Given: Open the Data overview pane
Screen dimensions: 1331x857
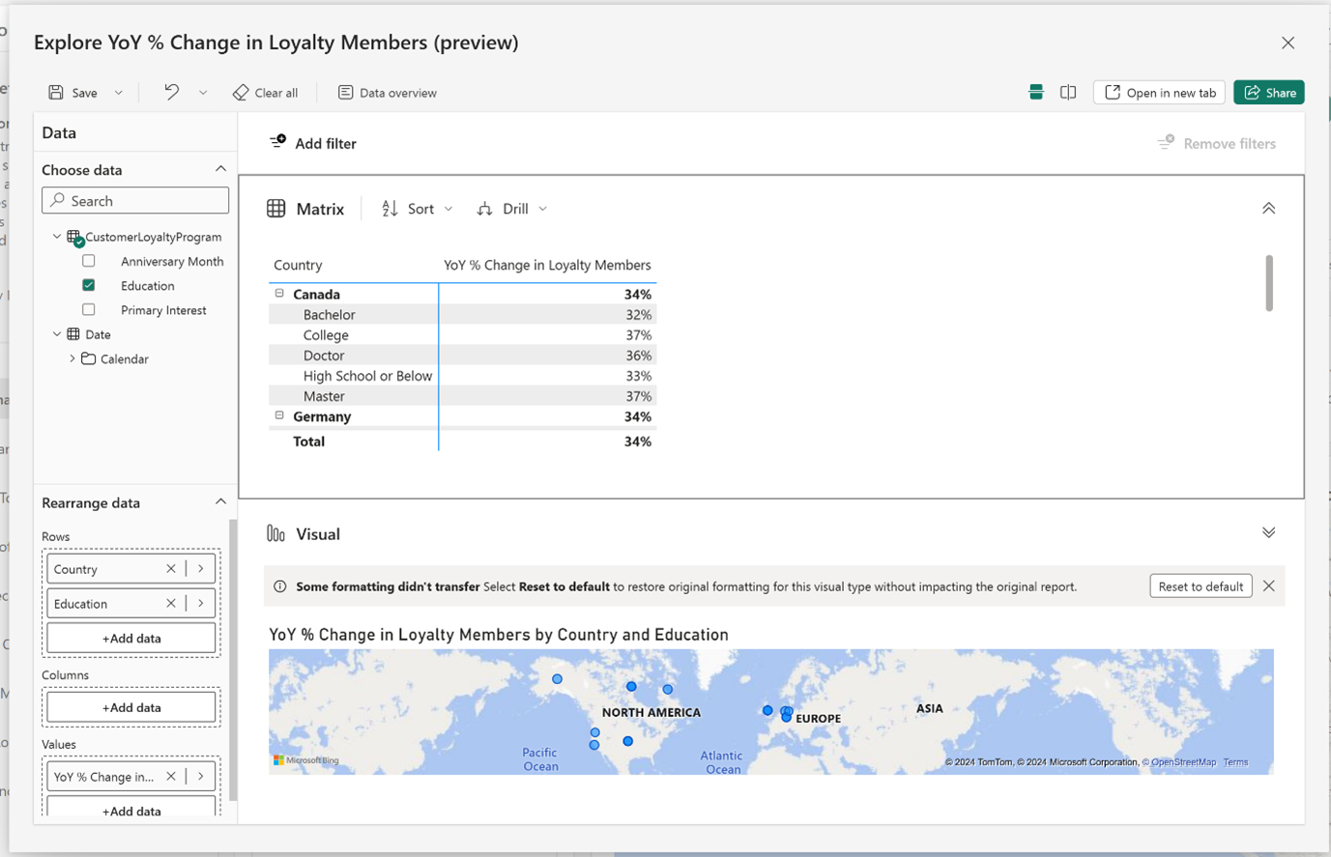Looking at the screenshot, I should (x=387, y=93).
